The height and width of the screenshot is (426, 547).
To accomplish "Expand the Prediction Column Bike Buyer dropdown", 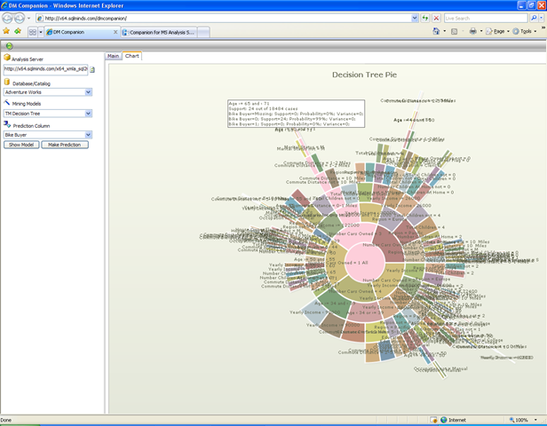I will (88, 135).
